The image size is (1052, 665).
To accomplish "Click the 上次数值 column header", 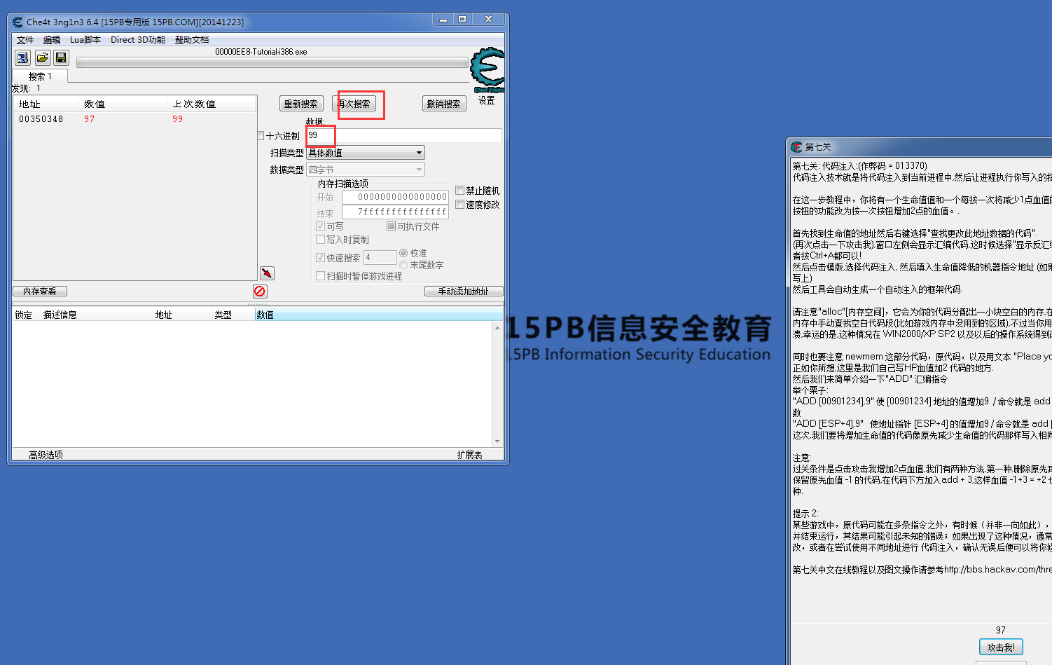I will coord(212,104).
